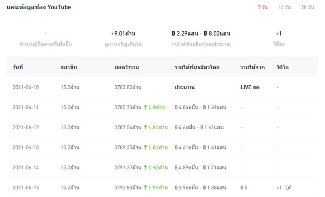325x197 pixels.
Task: Click the LIVE สด text
Action: (x=250, y=87)
